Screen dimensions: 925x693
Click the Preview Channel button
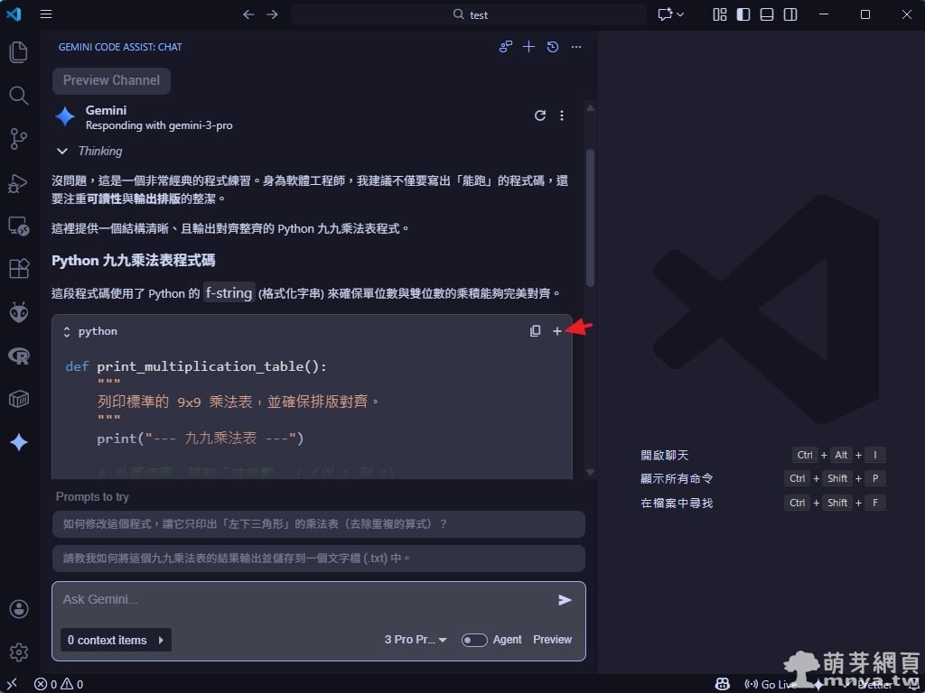pos(111,80)
